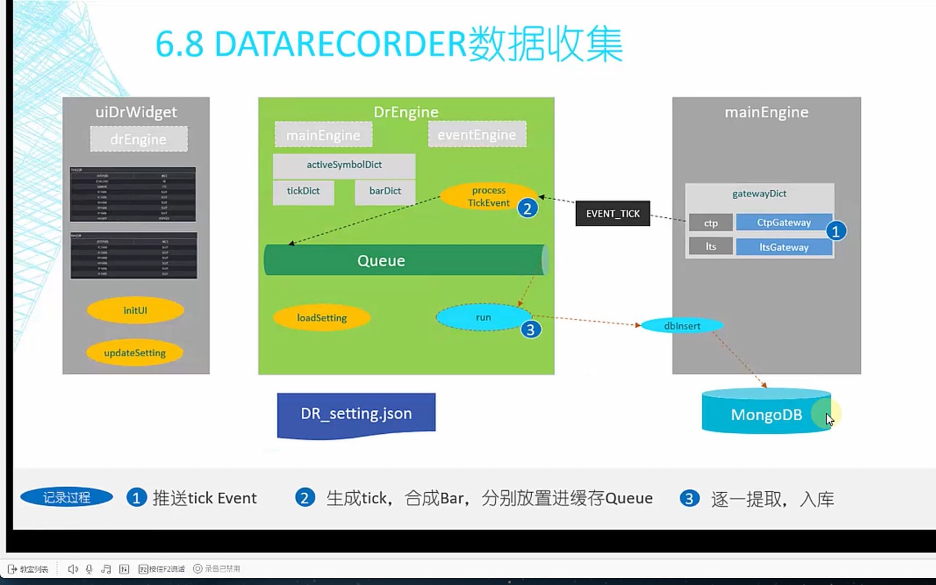
Task: Click the dbInsert oval
Action: point(682,326)
